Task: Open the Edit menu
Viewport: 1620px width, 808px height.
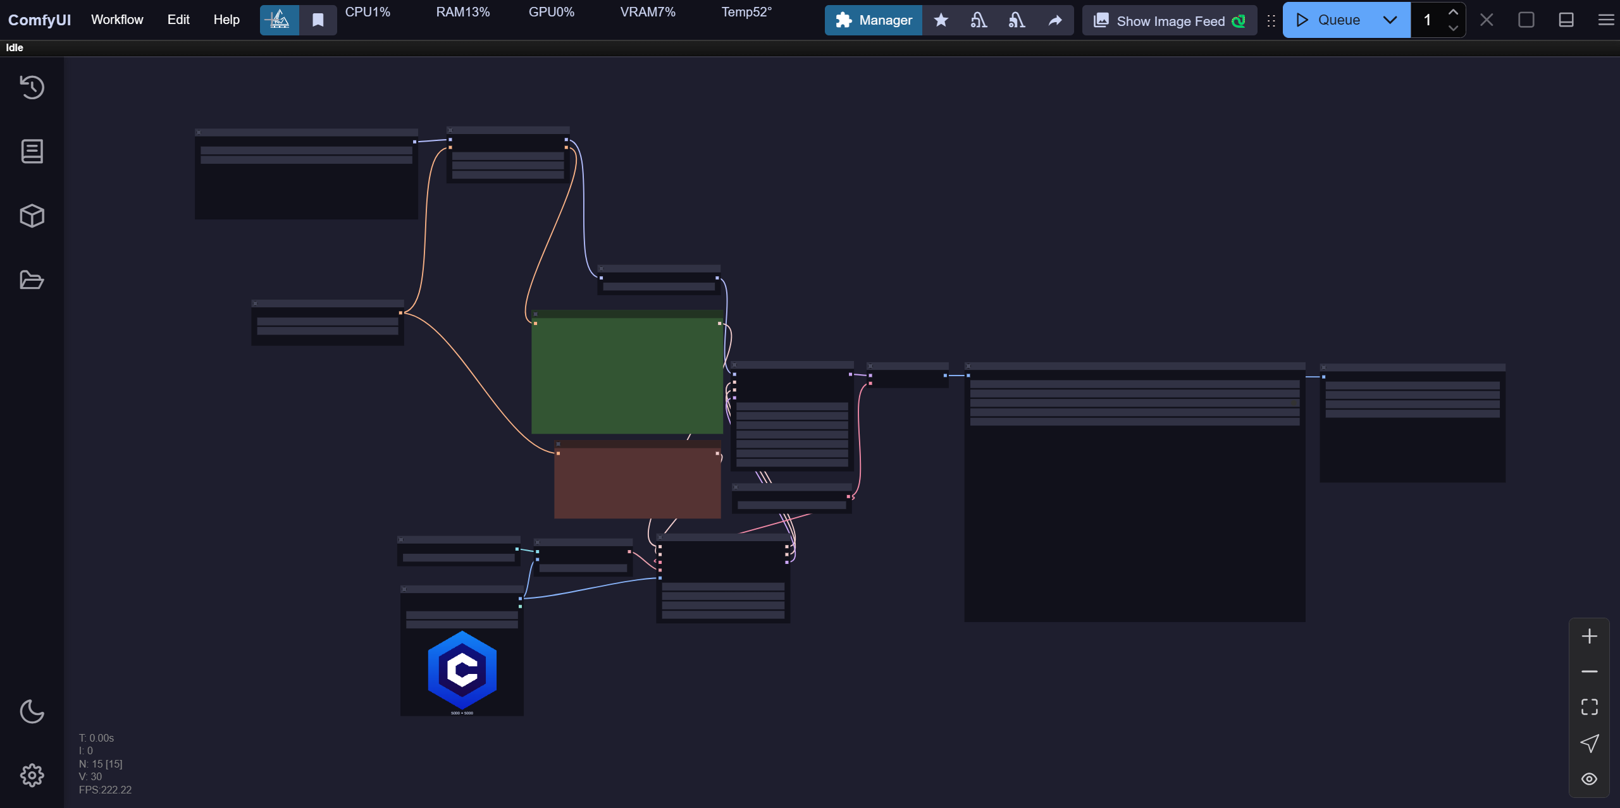Action: coord(178,20)
